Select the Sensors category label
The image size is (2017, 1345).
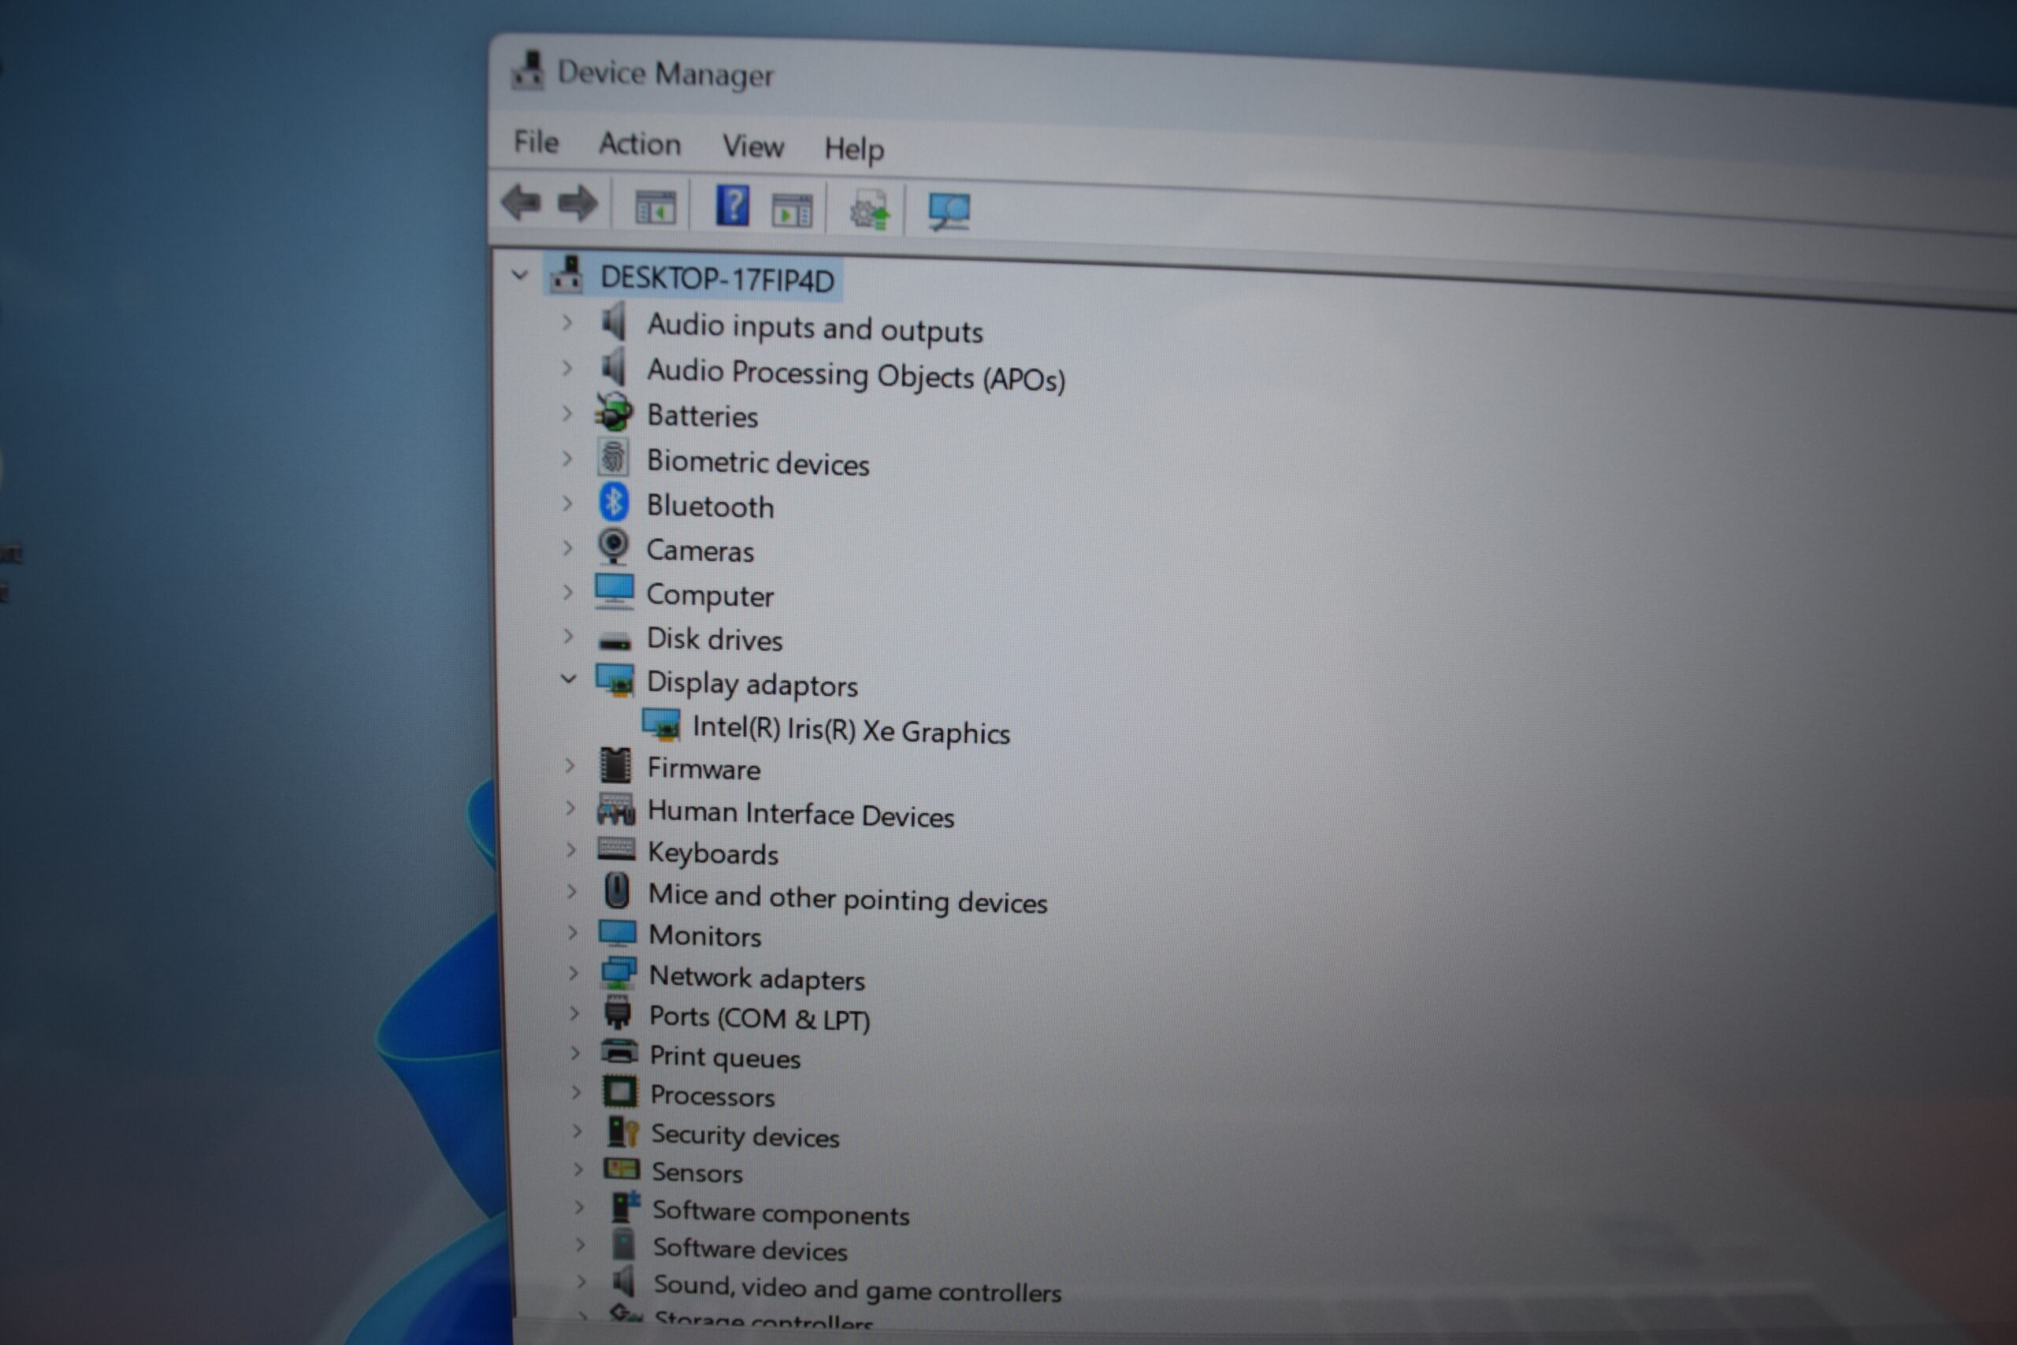pos(697,1172)
